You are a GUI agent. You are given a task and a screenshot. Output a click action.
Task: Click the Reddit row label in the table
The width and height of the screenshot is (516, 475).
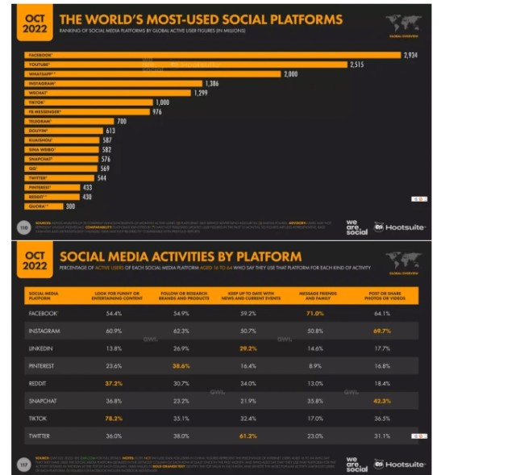click(x=38, y=384)
